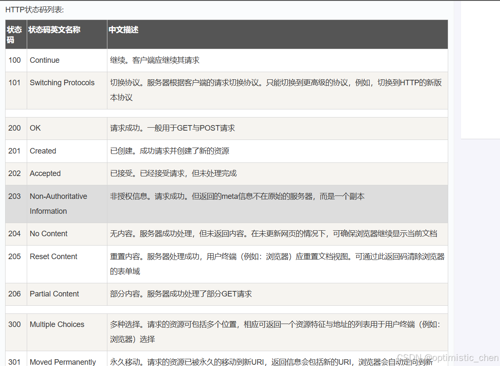
Task: Click status code 205 cell
Action: tap(16, 264)
